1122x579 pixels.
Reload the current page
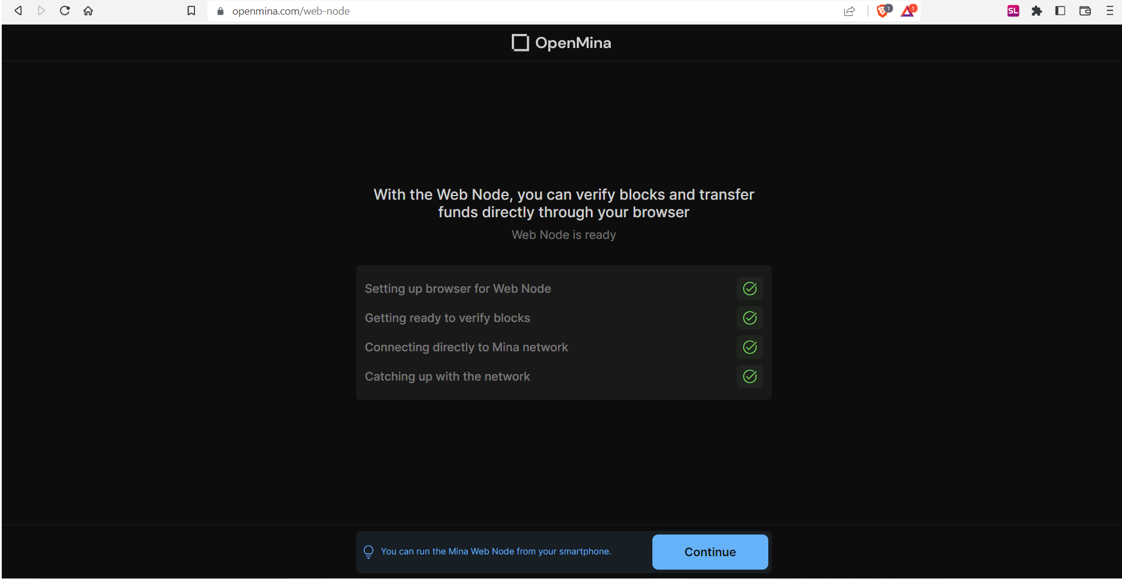point(65,11)
